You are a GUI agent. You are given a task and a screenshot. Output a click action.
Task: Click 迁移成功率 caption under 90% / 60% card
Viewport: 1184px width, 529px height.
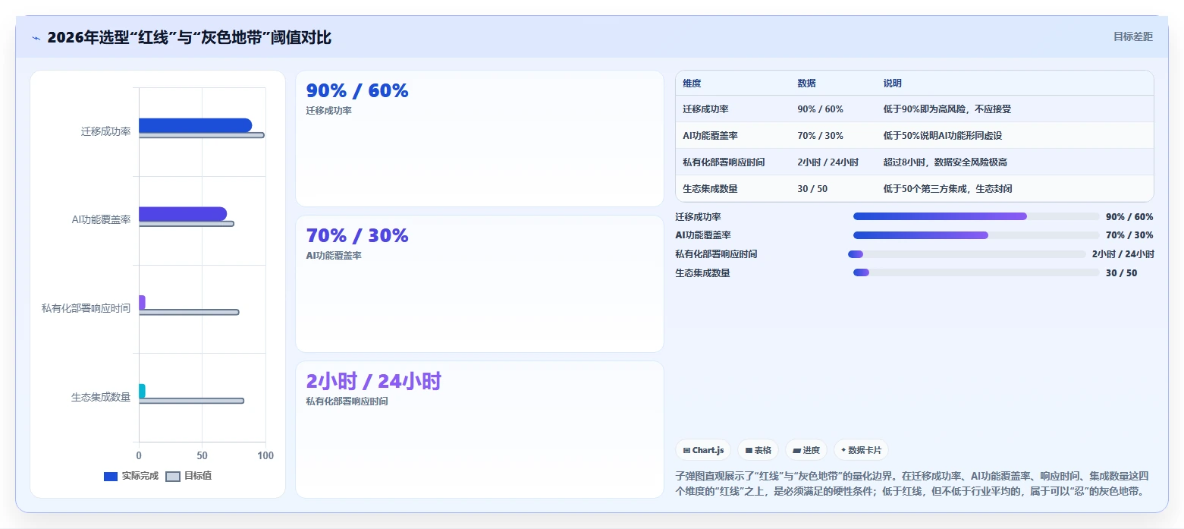329,111
